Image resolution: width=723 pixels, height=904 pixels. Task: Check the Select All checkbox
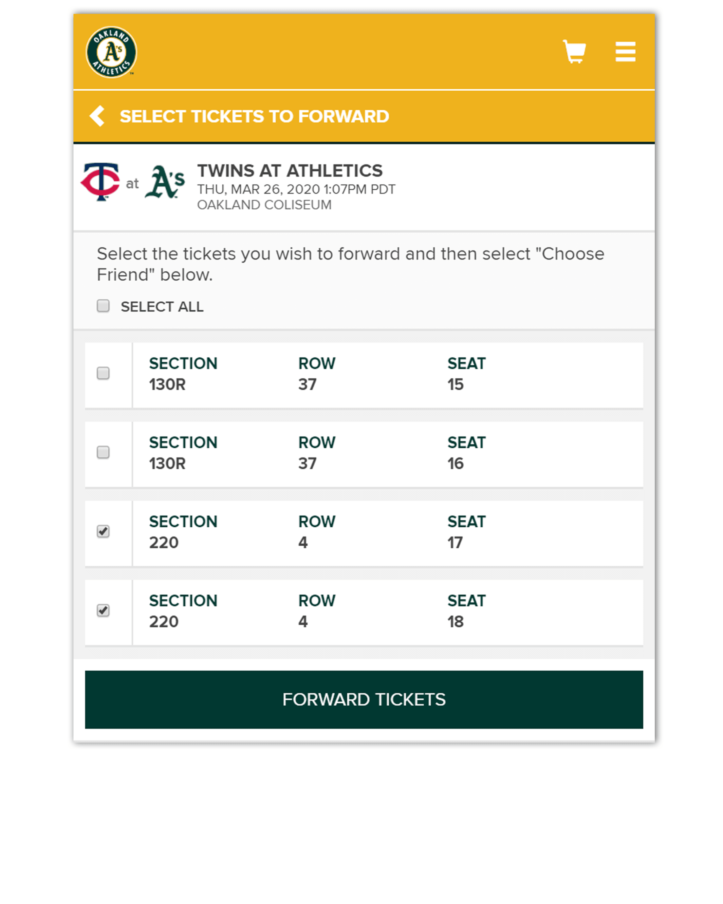coord(103,306)
